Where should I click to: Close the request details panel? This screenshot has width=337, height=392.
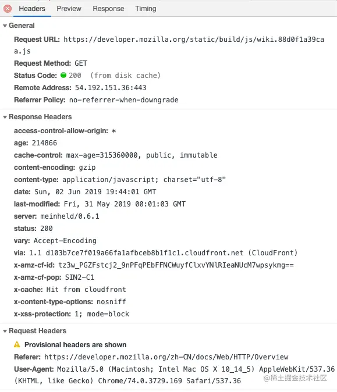click(8, 9)
